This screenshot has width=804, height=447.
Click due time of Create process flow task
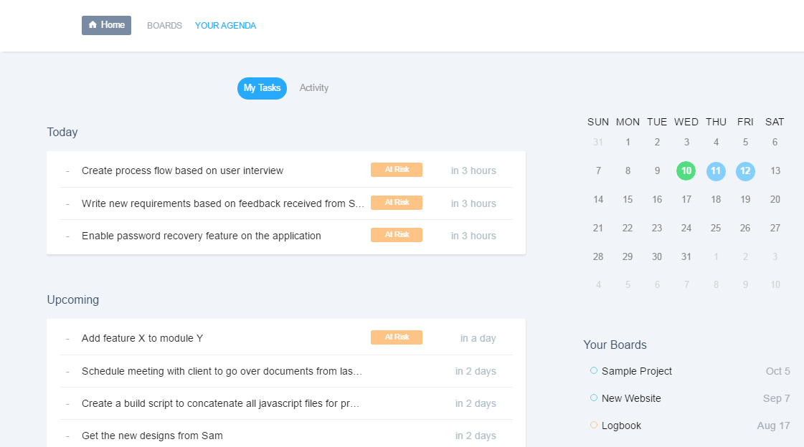tap(474, 170)
